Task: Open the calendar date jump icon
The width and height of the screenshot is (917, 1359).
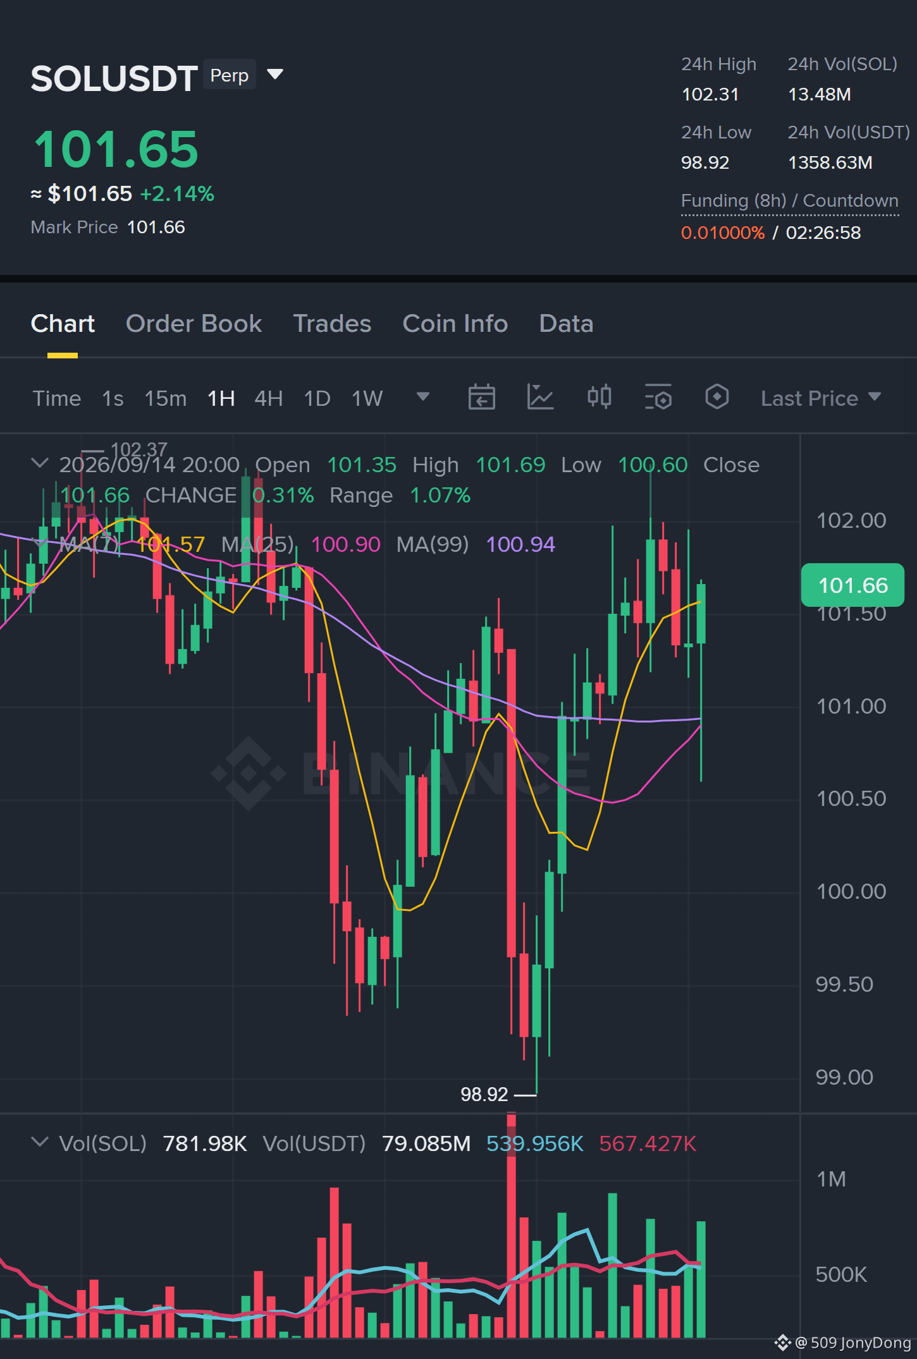Action: click(481, 398)
